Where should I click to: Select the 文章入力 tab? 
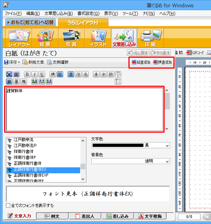click(20, 216)
